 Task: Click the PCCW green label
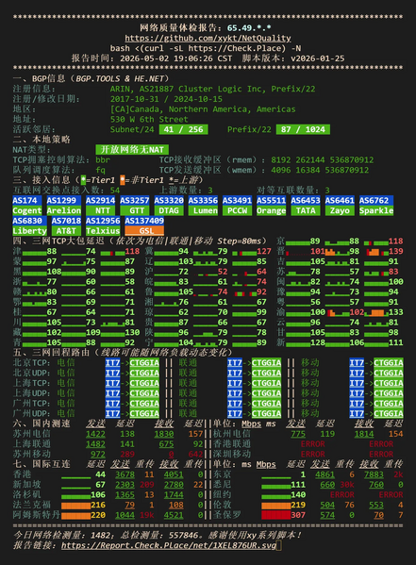(x=237, y=210)
